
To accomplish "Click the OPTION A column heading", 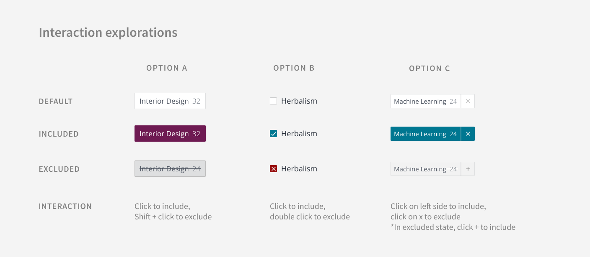I will 167,68.
